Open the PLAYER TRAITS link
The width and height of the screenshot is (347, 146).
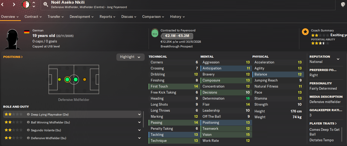[x=323, y=123]
